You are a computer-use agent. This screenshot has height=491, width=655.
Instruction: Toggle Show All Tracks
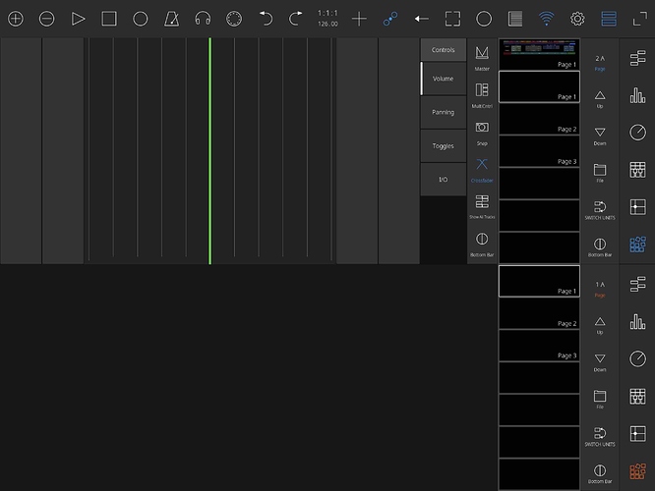(482, 204)
